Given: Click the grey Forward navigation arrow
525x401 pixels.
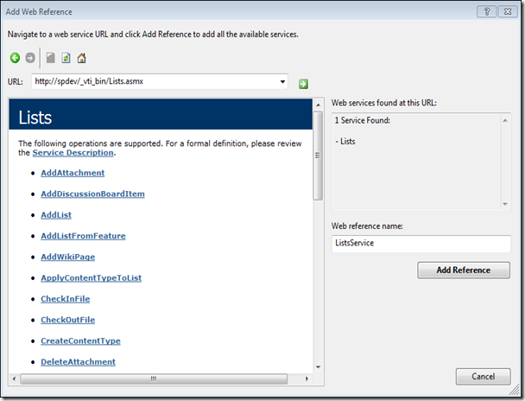Looking at the screenshot, I should pyautogui.click(x=30, y=58).
